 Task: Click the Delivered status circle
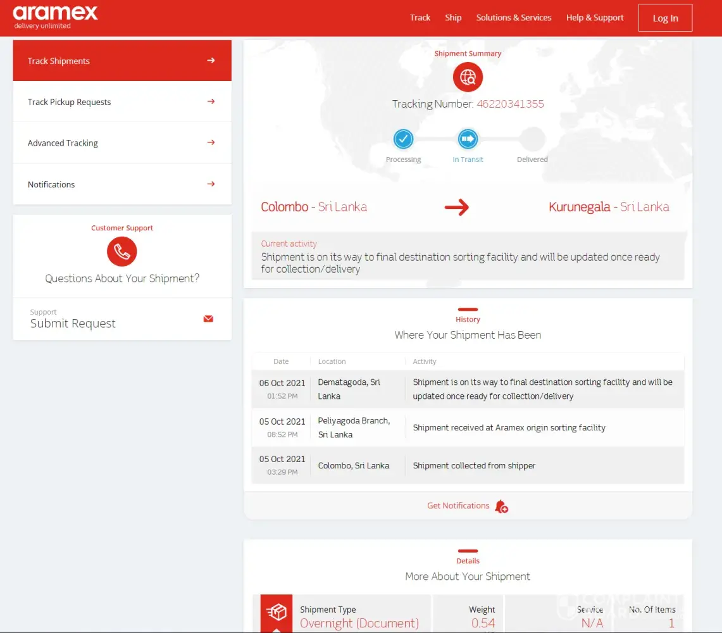(532, 139)
